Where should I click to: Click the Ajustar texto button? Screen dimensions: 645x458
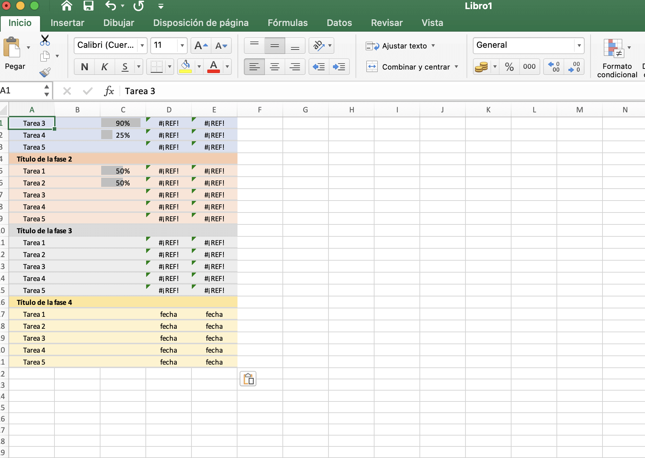pos(400,46)
